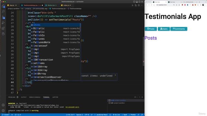Toggle the bottom panel layout icon
Viewport: 207px width, 116px height.
pos(137,2)
